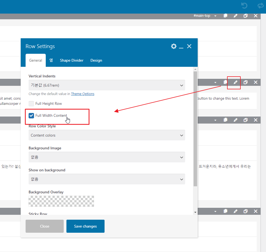The width and height of the screenshot is (266, 252).
Task: Open dropdown arrow of the Lorem text row
Action: click(x=215, y=83)
